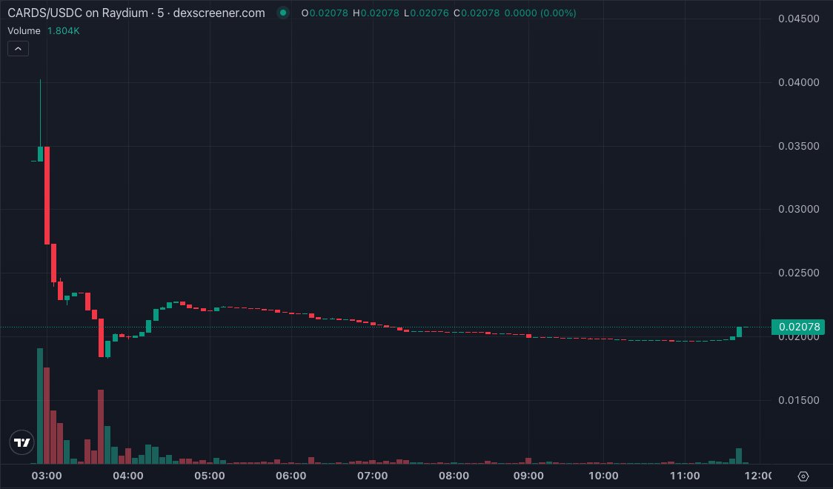The width and height of the screenshot is (833, 489).
Task: Click the latest green candle near 11:45
Action: pos(739,333)
